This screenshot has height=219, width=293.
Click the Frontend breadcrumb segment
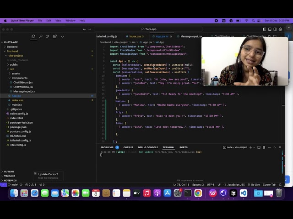[105, 42]
